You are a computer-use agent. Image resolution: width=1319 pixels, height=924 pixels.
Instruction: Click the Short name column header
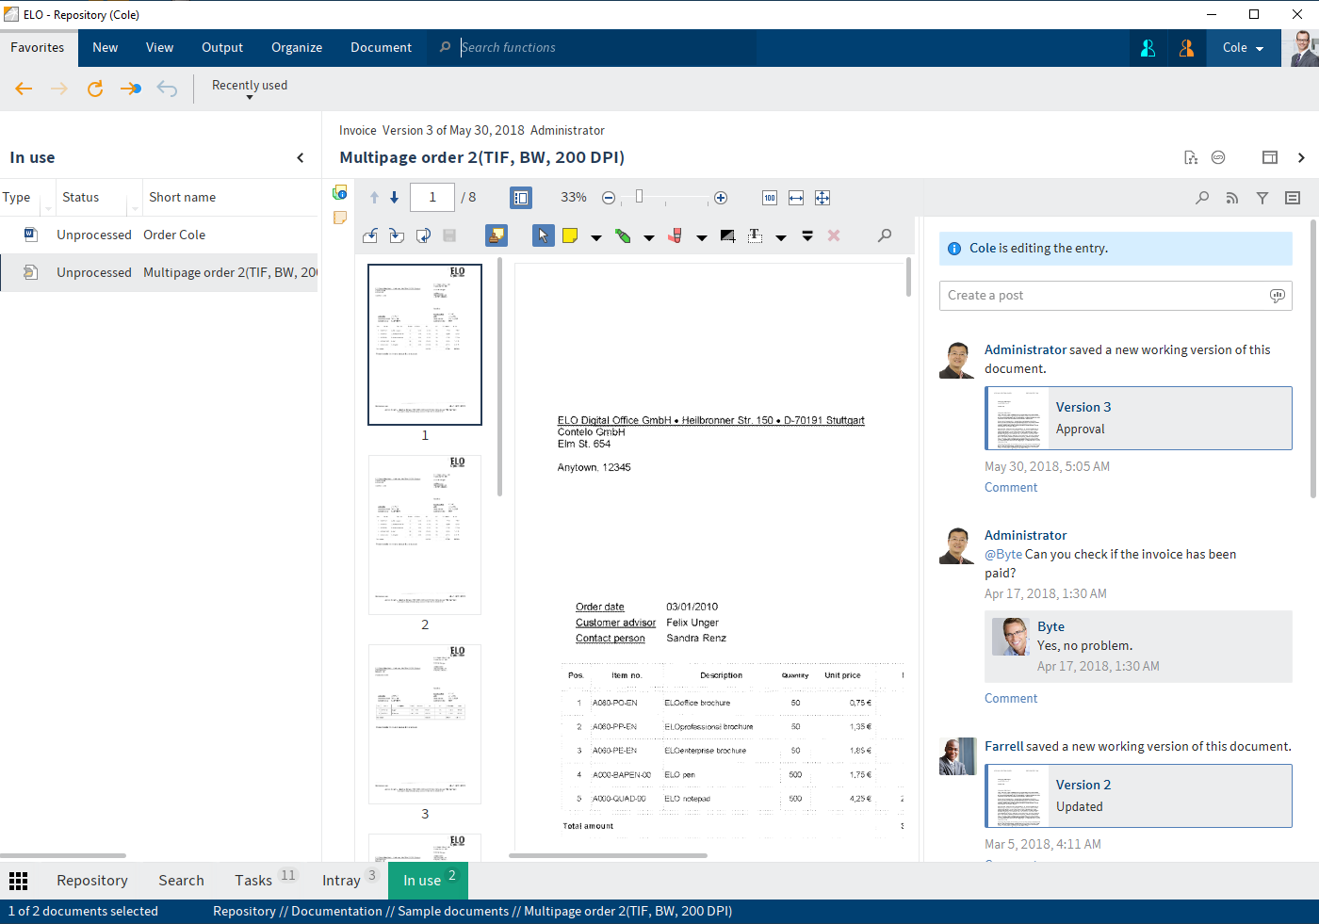[x=183, y=198]
